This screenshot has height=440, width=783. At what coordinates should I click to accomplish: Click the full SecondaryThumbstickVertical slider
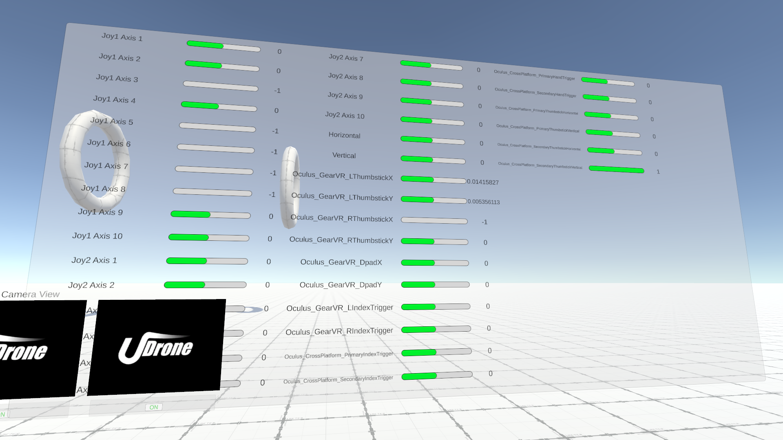click(x=616, y=169)
